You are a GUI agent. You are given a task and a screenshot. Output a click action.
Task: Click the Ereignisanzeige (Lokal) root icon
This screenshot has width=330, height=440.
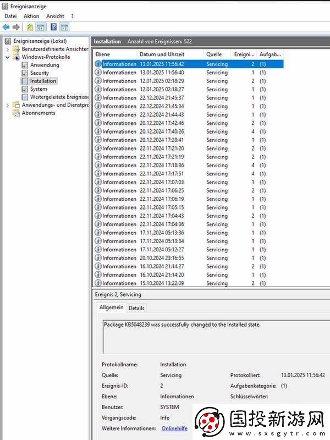8,41
